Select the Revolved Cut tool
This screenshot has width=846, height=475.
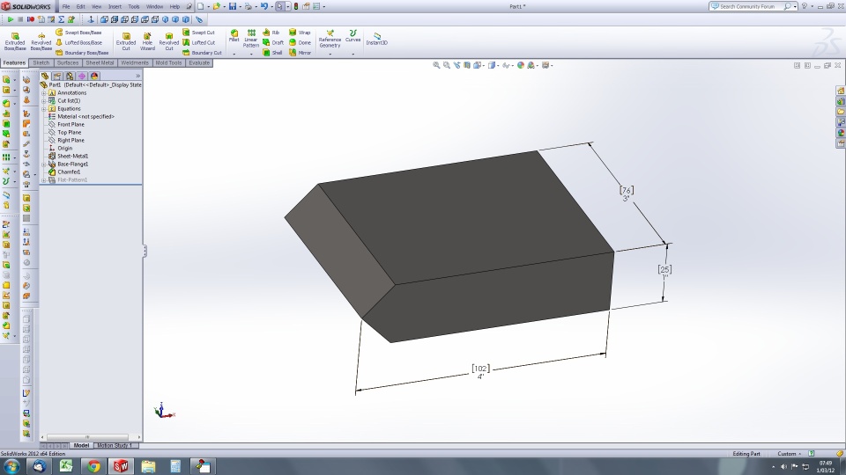pyautogui.click(x=169, y=41)
